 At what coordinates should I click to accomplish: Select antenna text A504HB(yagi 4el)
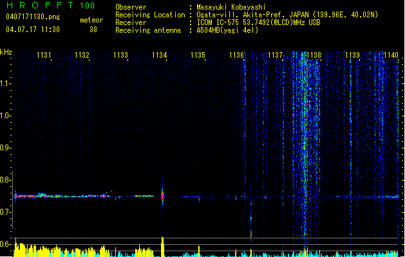(x=227, y=30)
